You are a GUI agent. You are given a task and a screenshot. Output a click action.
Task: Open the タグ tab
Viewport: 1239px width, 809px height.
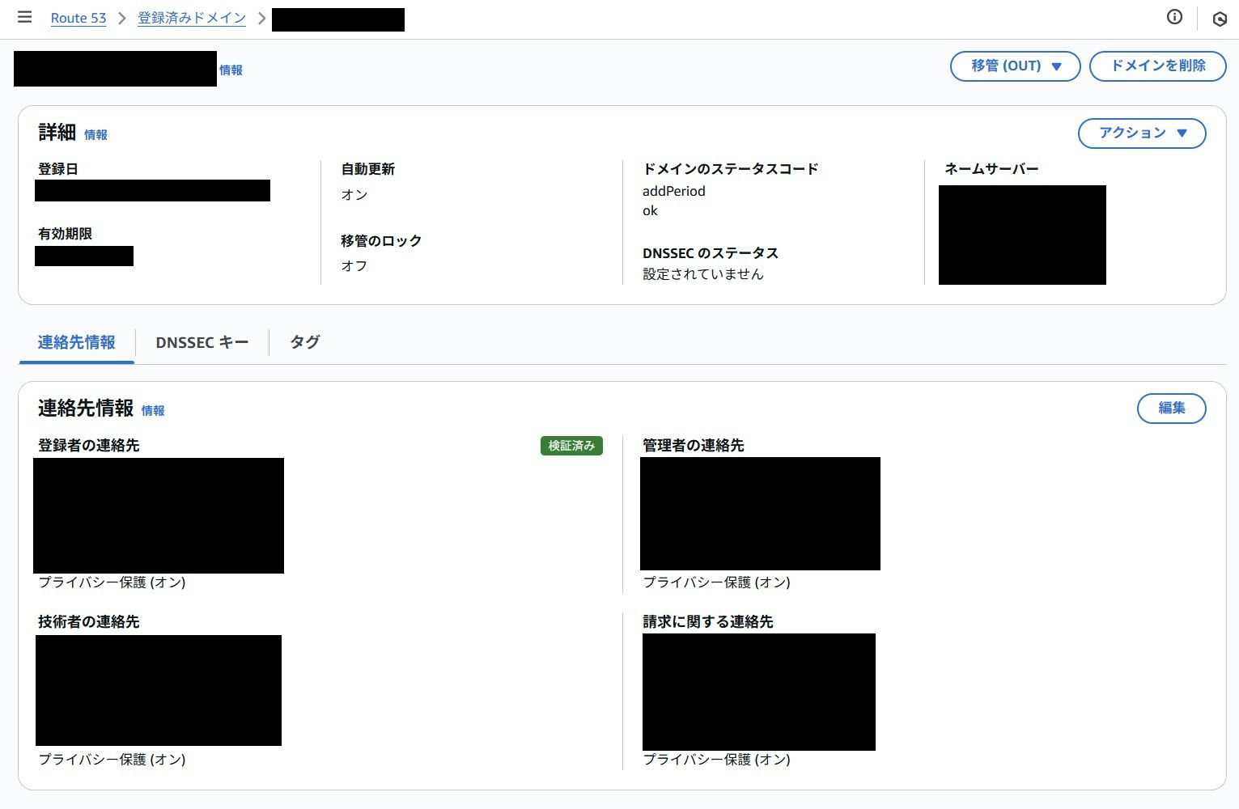305,342
